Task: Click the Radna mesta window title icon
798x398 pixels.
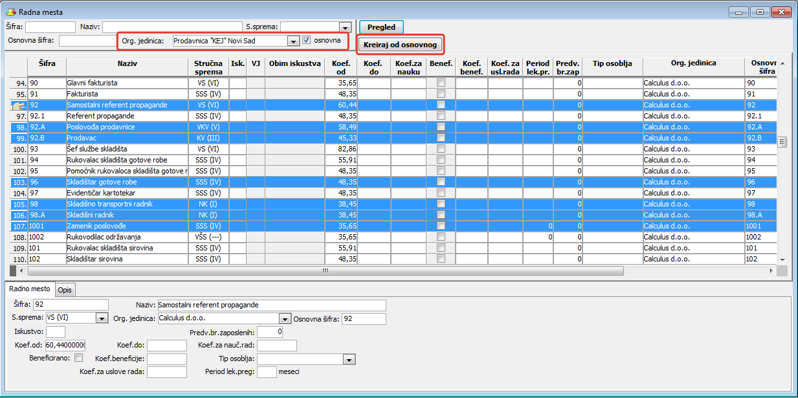Action: 11,12
